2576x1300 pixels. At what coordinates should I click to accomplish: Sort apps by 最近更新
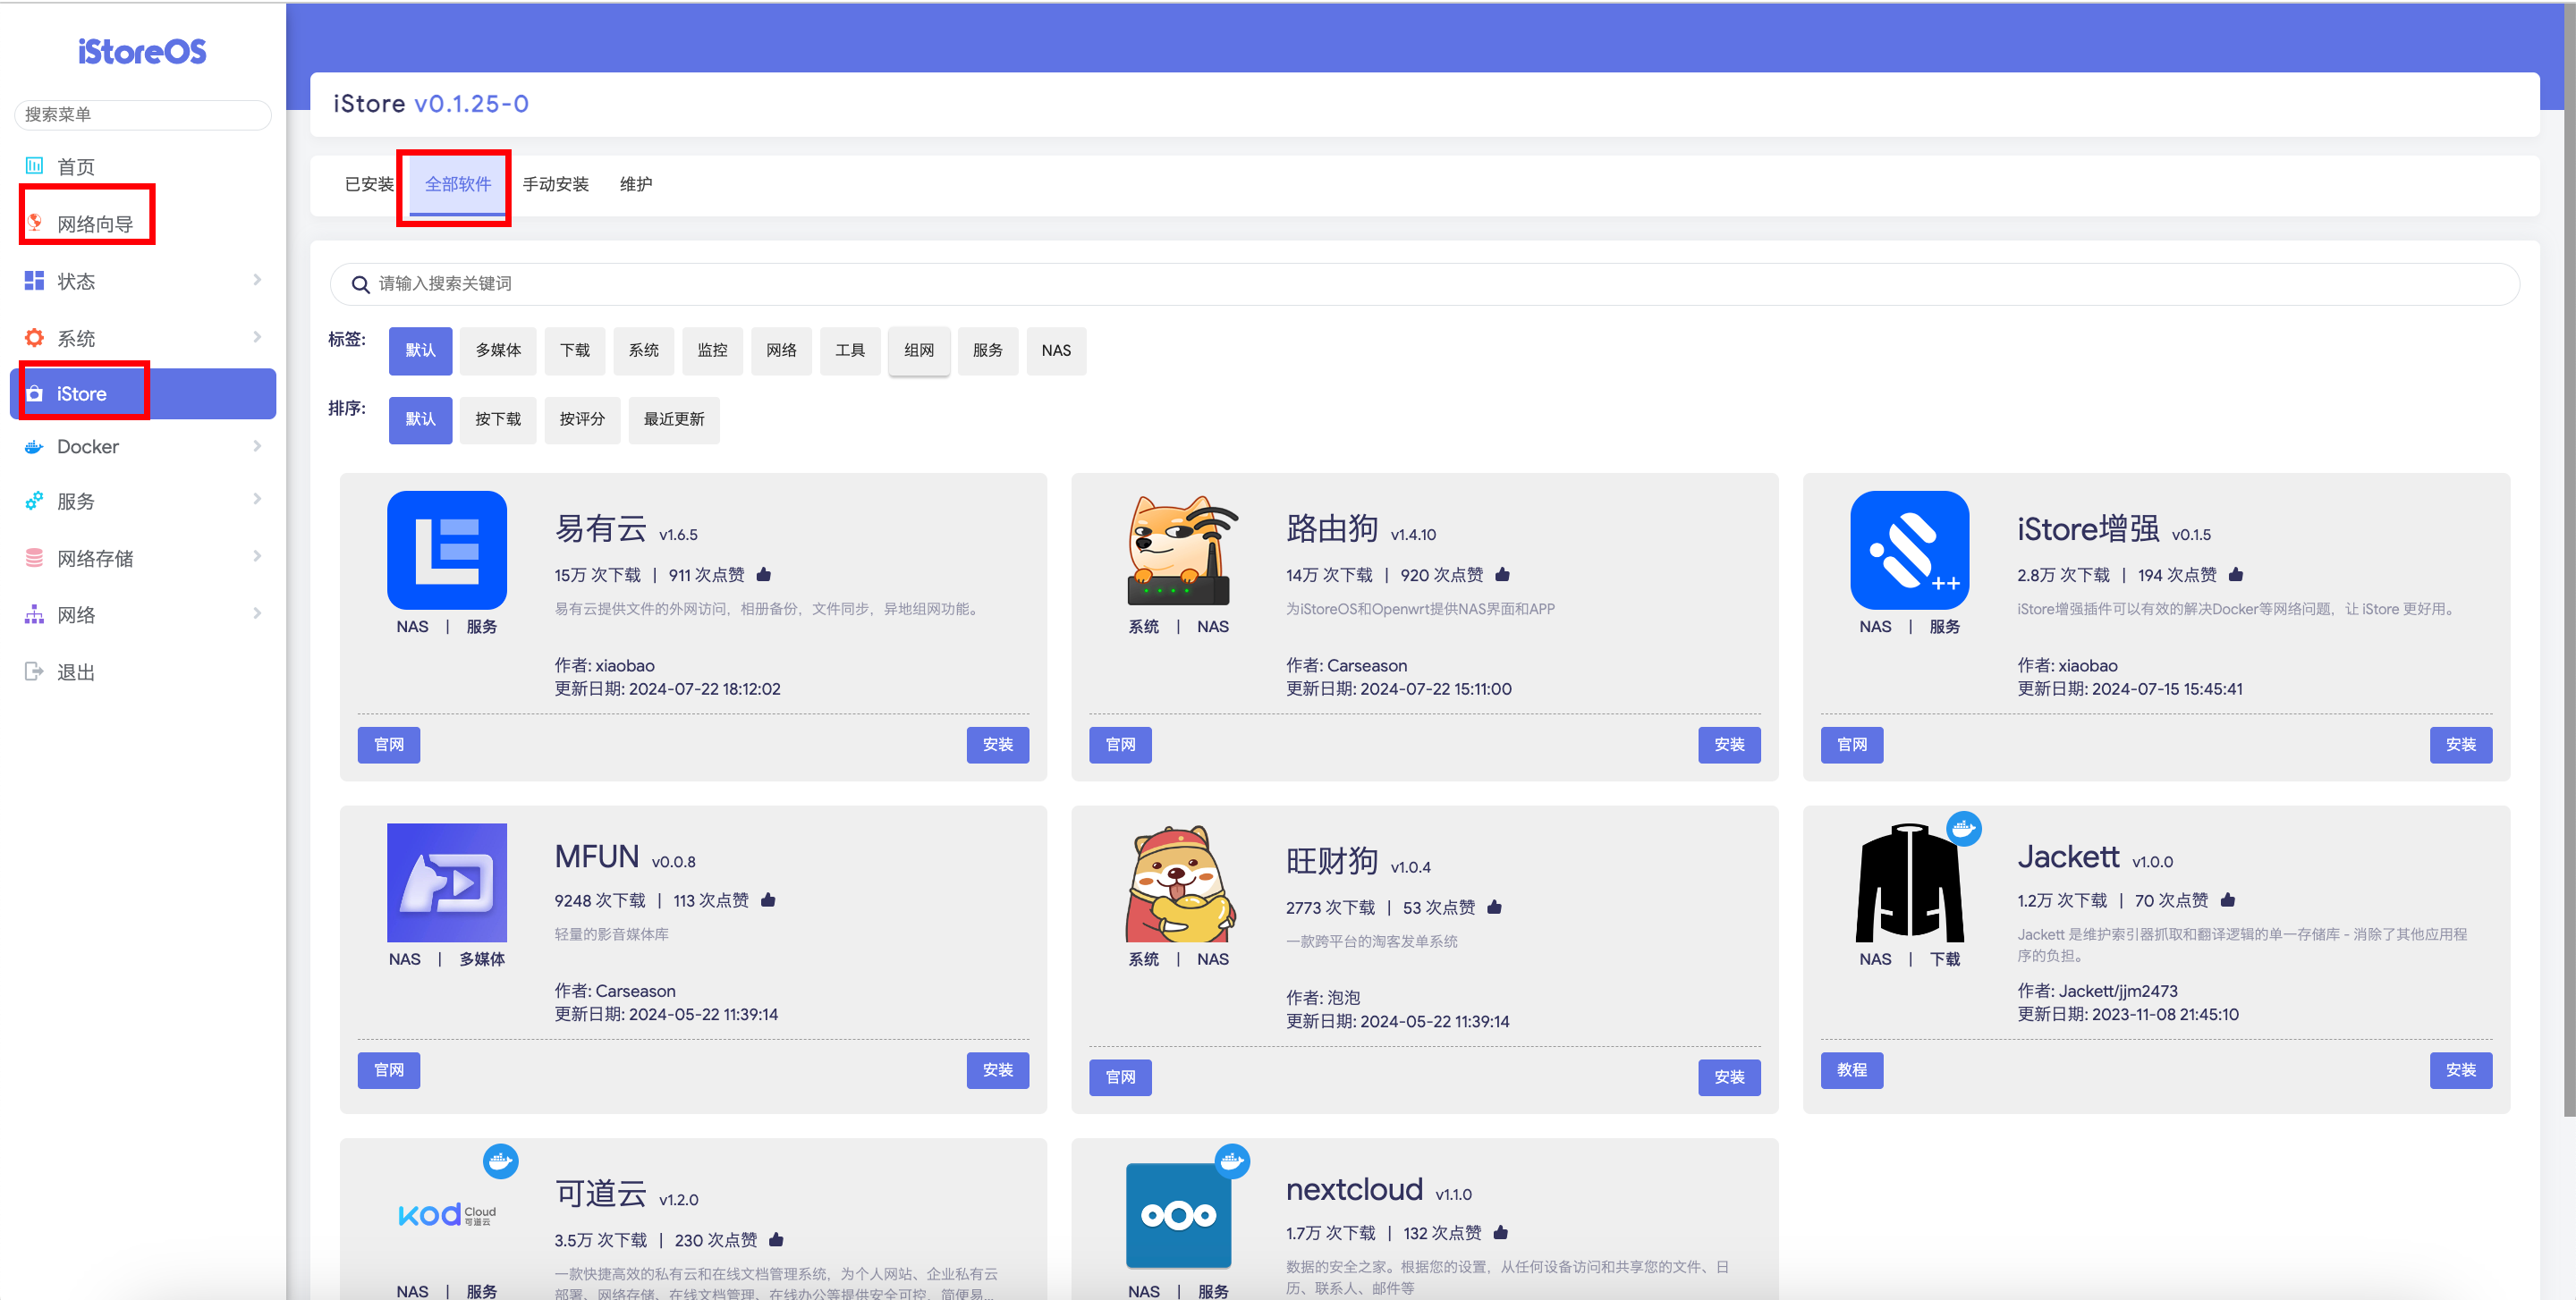tap(674, 419)
